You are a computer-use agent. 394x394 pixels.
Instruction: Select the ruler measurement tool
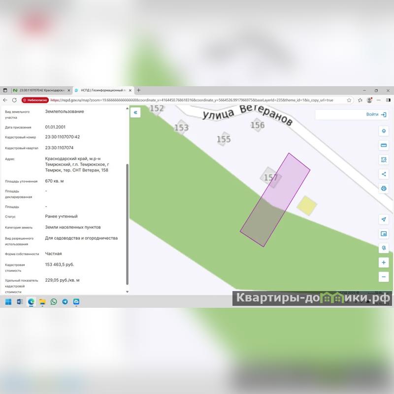point(384,145)
